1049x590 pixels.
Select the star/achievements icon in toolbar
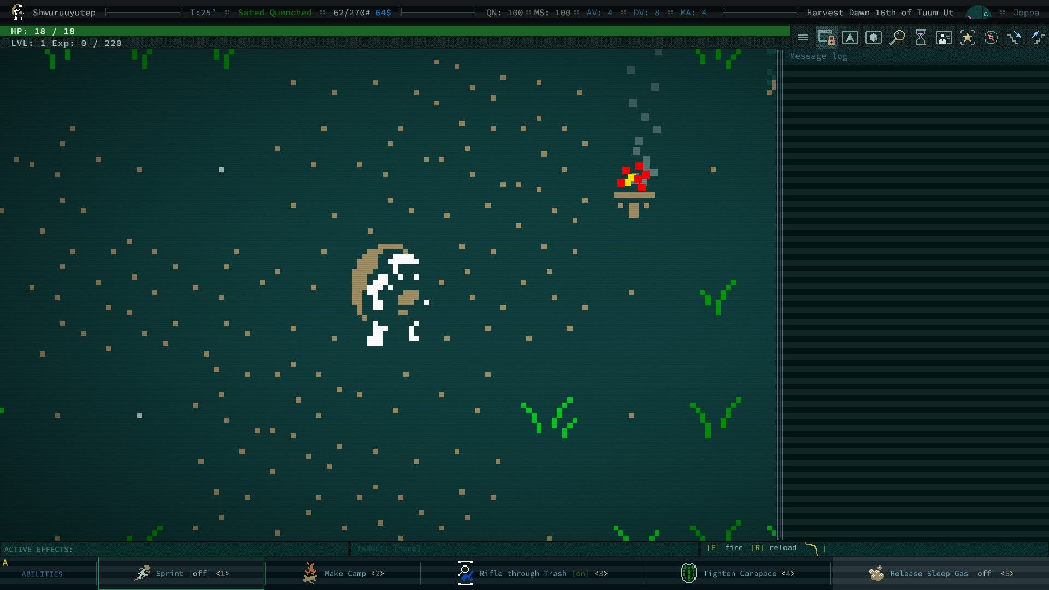[x=967, y=37]
